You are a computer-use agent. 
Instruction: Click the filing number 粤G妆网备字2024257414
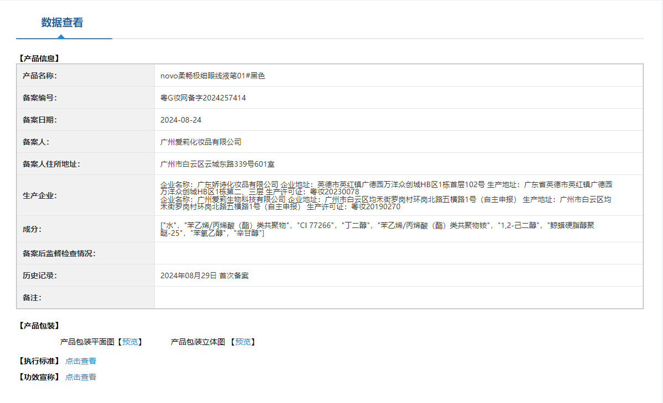(203, 98)
